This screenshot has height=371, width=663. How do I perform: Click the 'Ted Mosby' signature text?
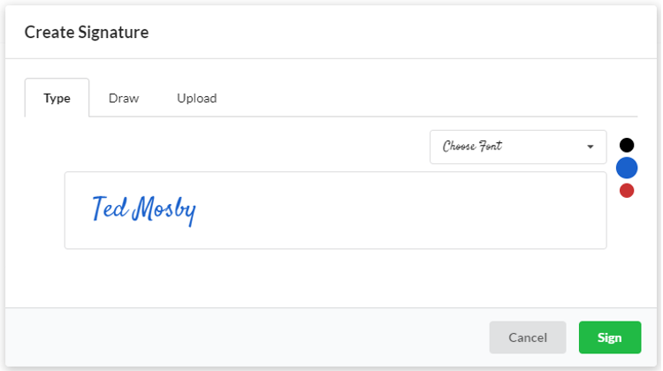[x=143, y=209]
